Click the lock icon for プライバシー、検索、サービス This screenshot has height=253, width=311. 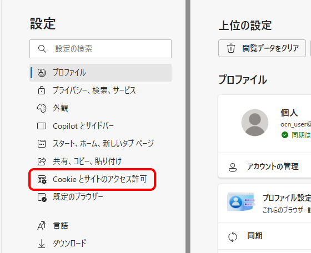click(42, 90)
